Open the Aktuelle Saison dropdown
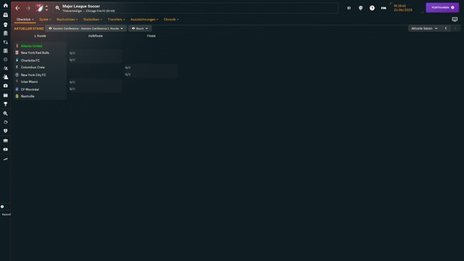Image resolution: width=464 pixels, height=261 pixels. point(424,28)
